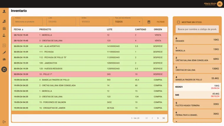
Task: Expand the Filetes Higado Ternera card
Action: [x=197, y=104]
